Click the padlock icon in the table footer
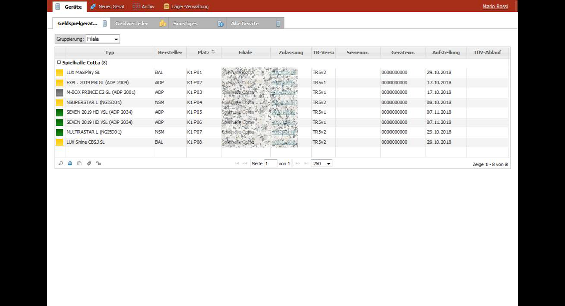The width and height of the screenshot is (565, 306). tap(99, 164)
